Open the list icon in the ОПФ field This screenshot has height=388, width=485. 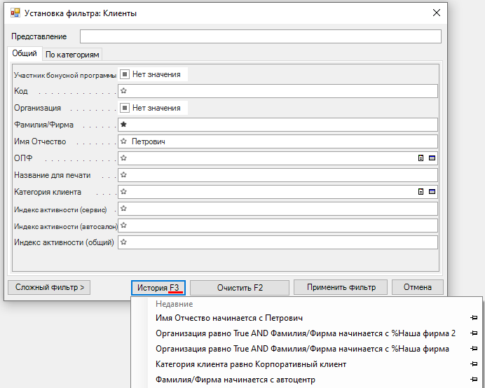pos(421,158)
